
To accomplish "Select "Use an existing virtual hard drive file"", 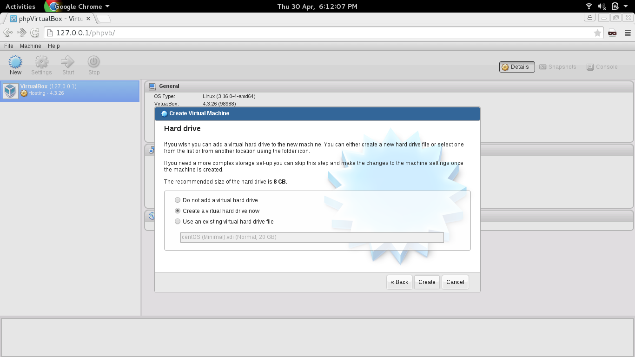I will (178, 221).
